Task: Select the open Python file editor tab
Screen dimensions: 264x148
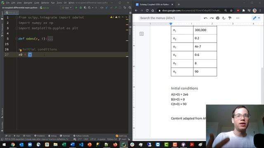Action: 12,13
